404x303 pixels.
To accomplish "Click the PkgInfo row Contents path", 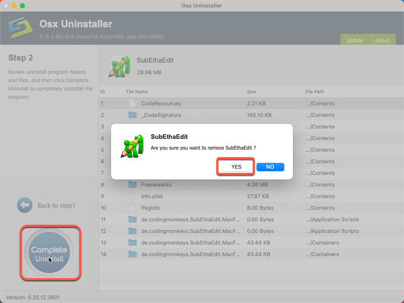I will click(x=320, y=208).
